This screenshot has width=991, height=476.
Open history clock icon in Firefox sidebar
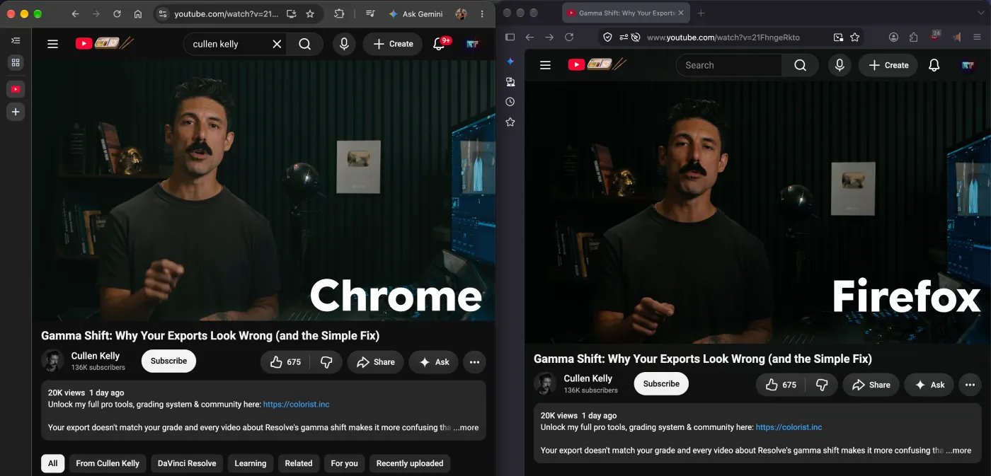[x=510, y=102]
